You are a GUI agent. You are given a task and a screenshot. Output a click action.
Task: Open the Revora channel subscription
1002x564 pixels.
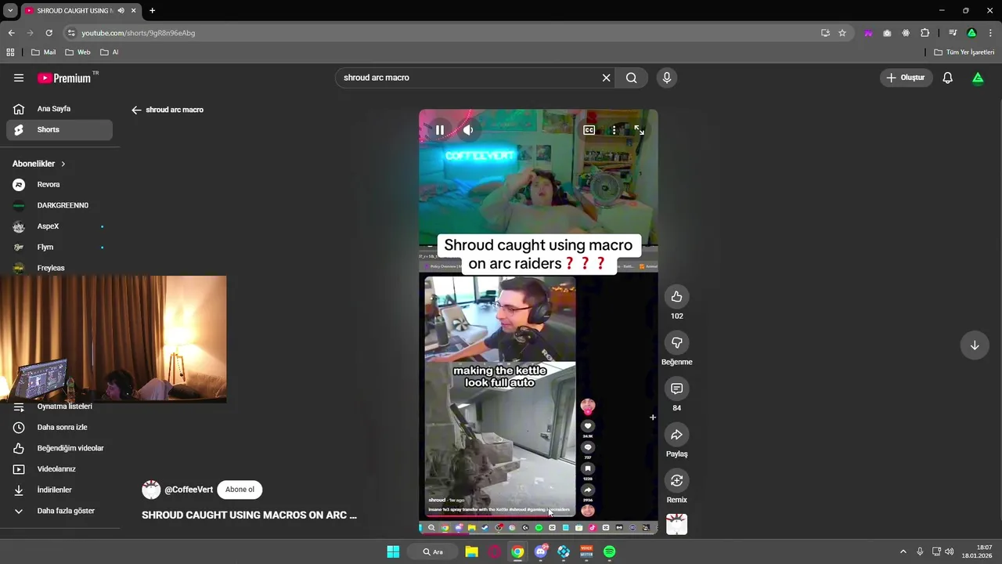pyautogui.click(x=59, y=185)
